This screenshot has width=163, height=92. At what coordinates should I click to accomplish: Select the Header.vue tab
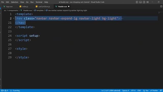click(x=62, y=6)
